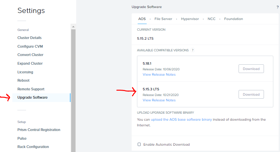Open Rack Configuration settings

(x=33, y=147)
